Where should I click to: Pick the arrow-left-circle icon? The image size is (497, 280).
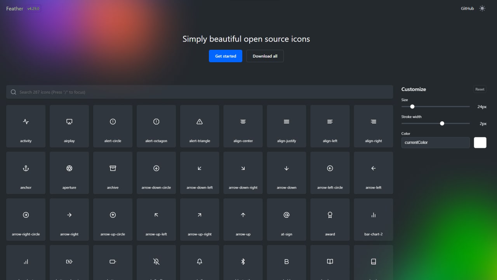[x=330, y=173]
